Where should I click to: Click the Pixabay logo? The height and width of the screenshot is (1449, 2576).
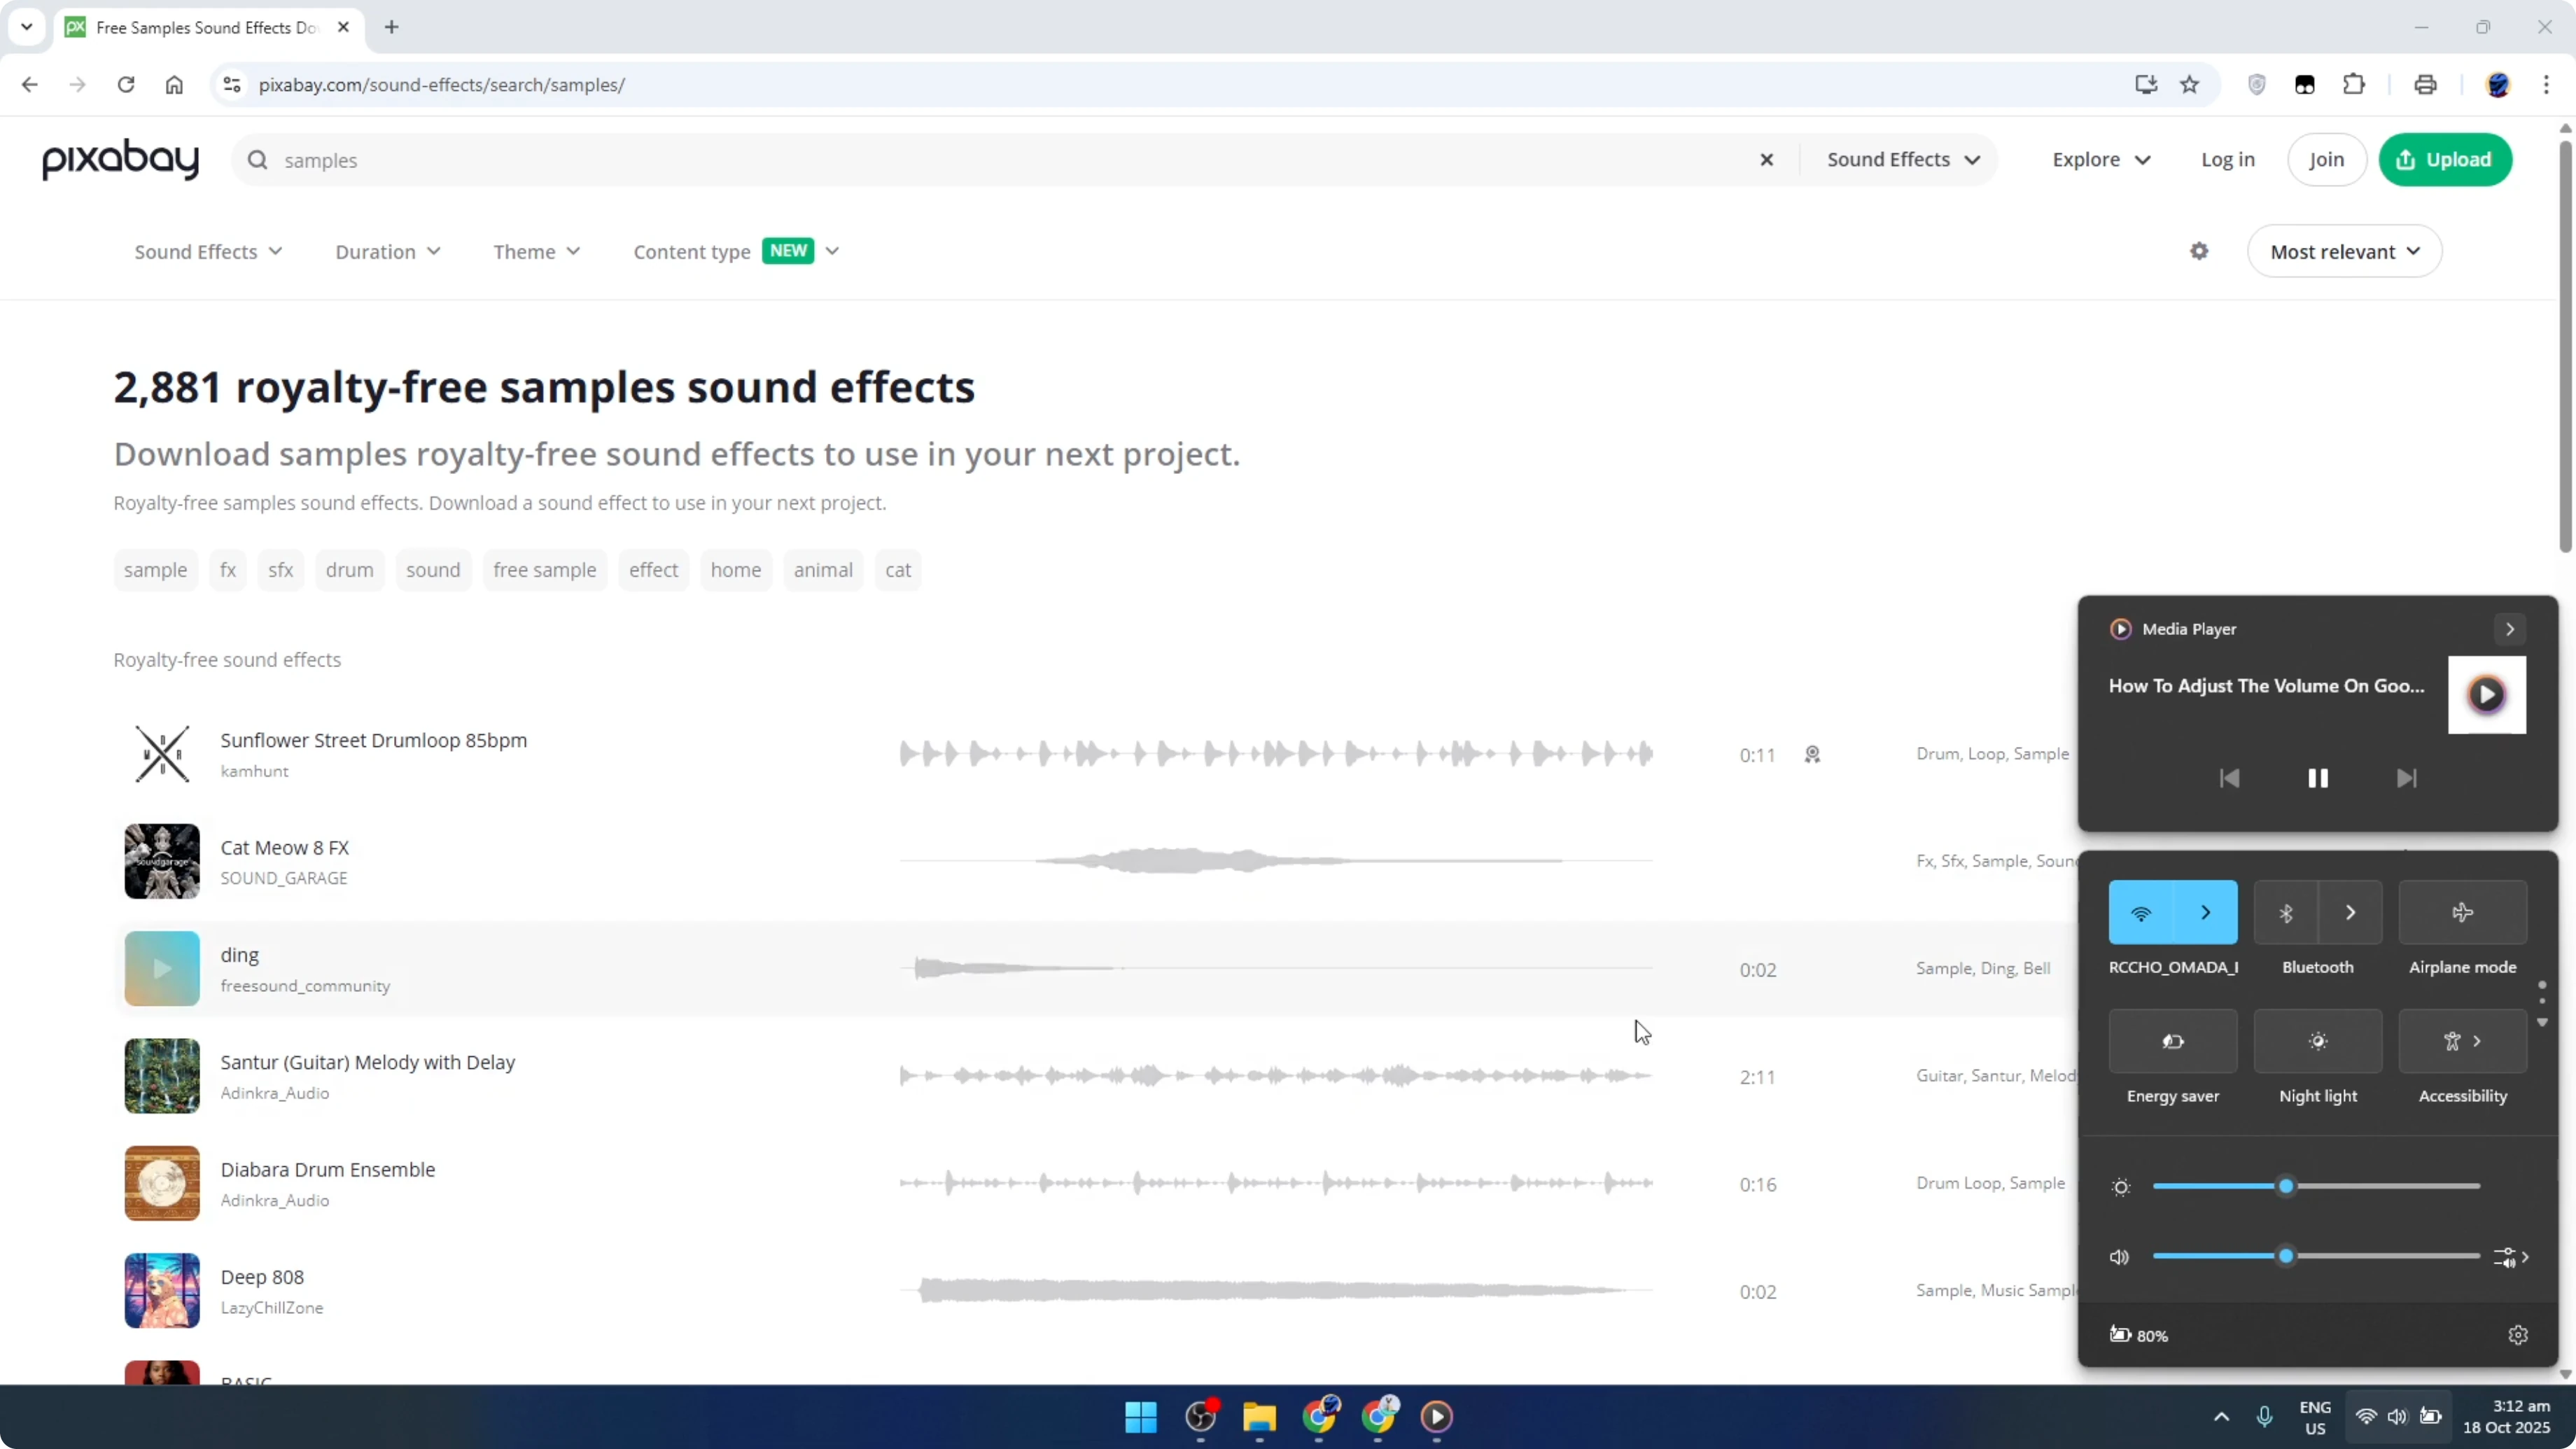point(119,159)
